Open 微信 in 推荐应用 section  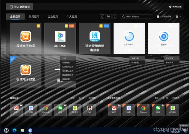point(60,110)
